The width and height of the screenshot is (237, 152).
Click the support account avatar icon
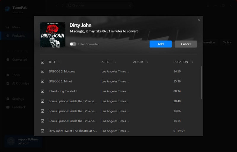[11, 141]
